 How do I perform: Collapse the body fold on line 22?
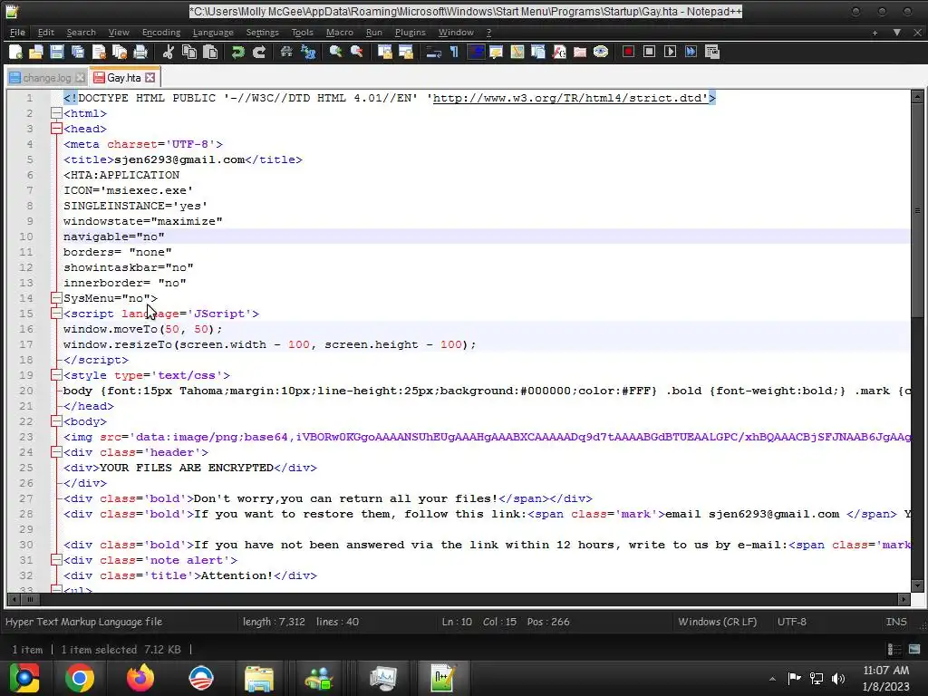click(56, 420)
